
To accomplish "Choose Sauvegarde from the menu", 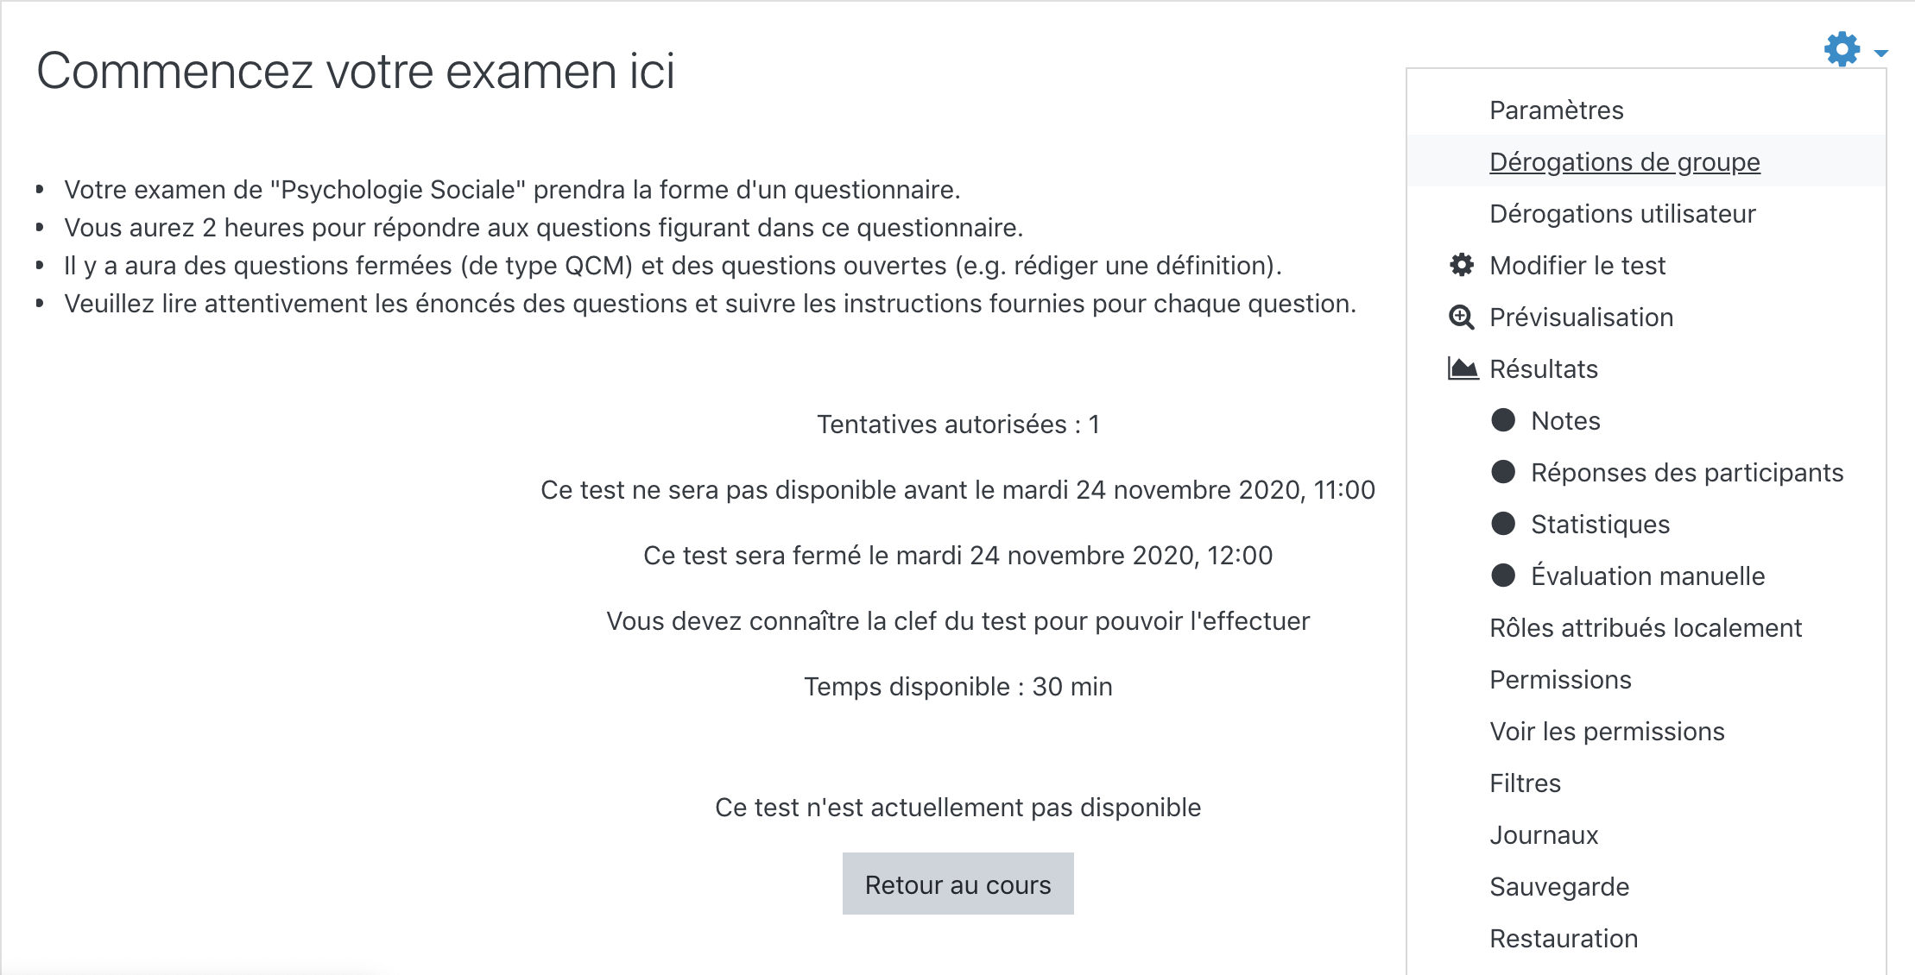I will [x=1559, y=887].
